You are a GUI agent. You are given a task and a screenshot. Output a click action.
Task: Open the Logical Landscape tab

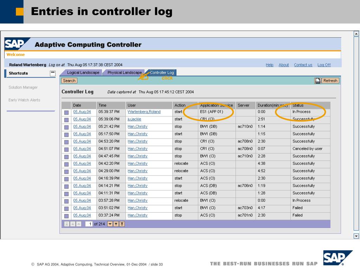pyautogui.click(x=83, y=72)
